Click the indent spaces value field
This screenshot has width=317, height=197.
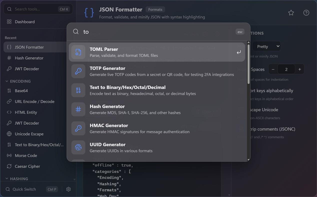[286, 69]
